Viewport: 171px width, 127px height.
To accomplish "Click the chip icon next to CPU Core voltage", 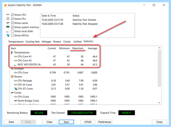I will tap(15, 73).
